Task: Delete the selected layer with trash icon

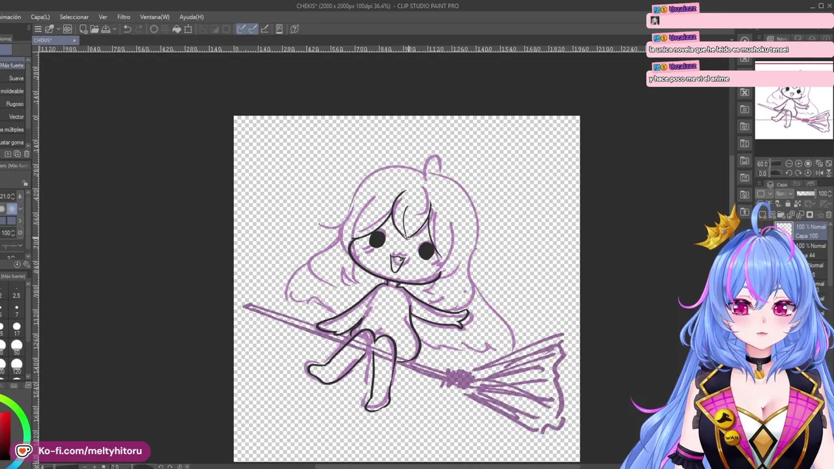Action: click(x=829, y=215)
